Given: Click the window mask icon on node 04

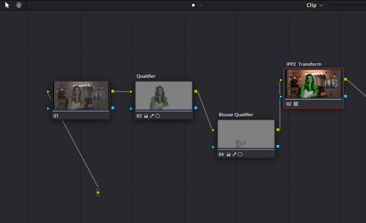Looking at the screenshot, I should coord(240,154).
